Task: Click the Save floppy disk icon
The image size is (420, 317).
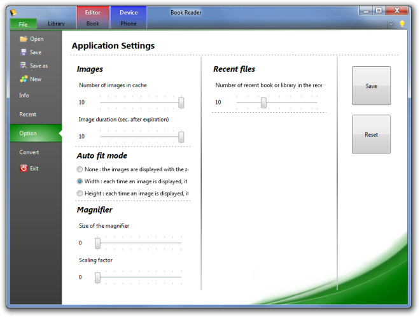Action: (x=24, y=52)
